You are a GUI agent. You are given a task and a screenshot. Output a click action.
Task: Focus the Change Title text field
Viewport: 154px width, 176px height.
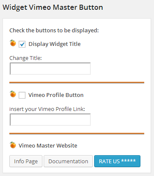tap(50, 68)
